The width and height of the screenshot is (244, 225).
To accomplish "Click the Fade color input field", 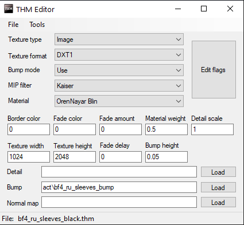I will coord(75,129).
